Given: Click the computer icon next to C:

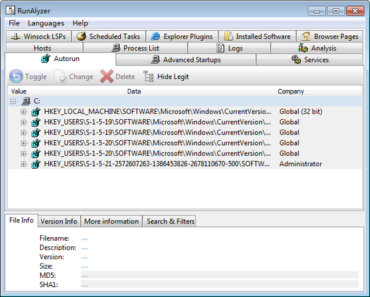Looking at the screenshot, I should click(26, 101).
